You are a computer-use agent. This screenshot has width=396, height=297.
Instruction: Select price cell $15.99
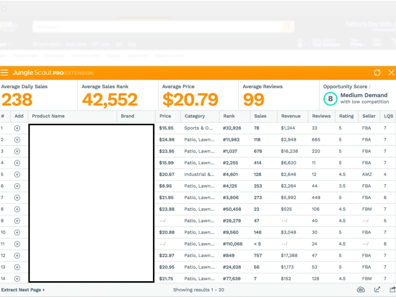166,163
